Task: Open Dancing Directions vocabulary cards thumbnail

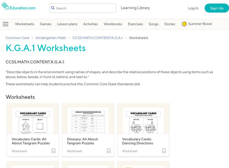Action: click(143, 119)
